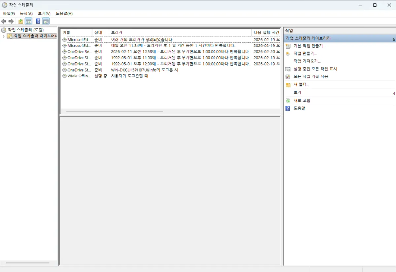Expand the 작업 스케줄러 라이브러리 tree node
This screenshot has height=272, width=396.
(x=3, y=36)
